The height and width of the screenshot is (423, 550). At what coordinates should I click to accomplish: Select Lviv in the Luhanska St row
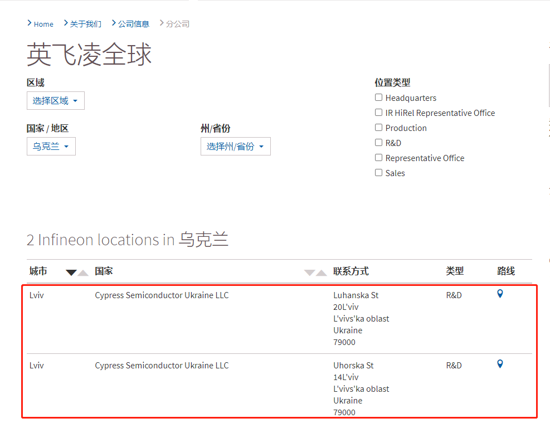[x=36, y=295]
